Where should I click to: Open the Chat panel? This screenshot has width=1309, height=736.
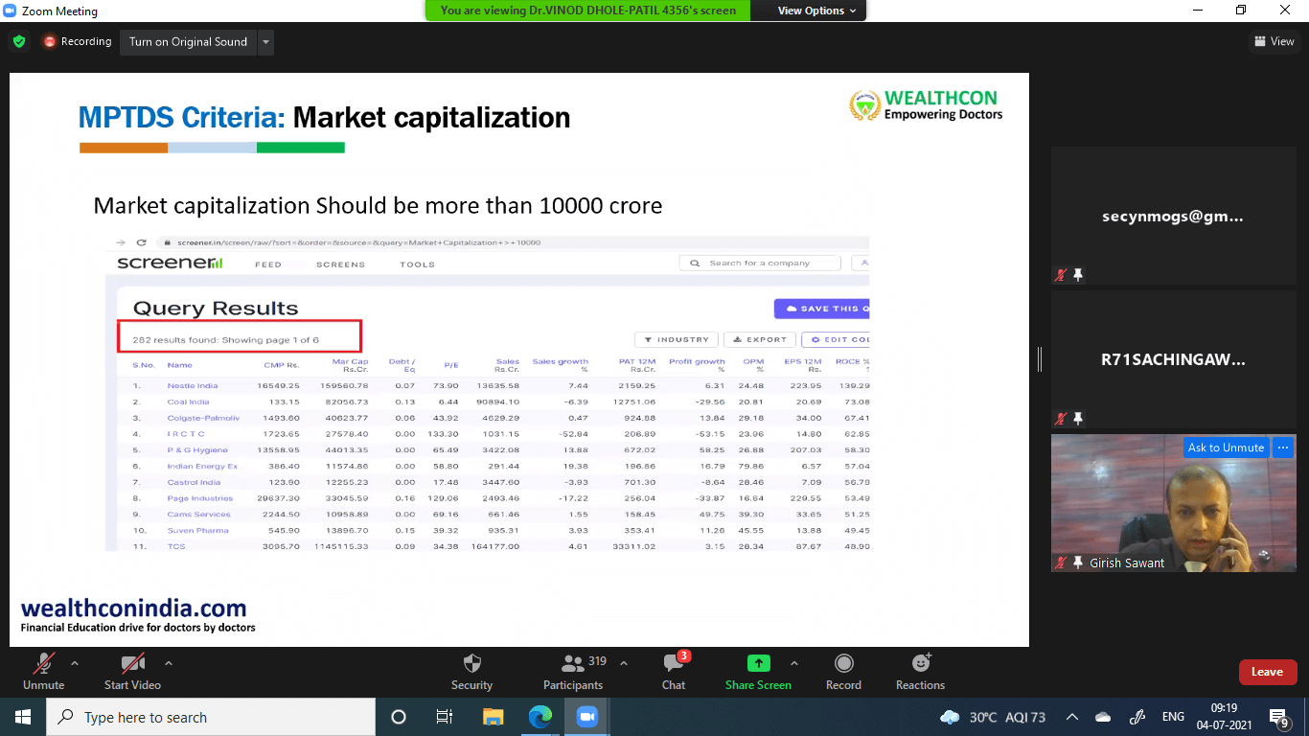click(674, 664)
